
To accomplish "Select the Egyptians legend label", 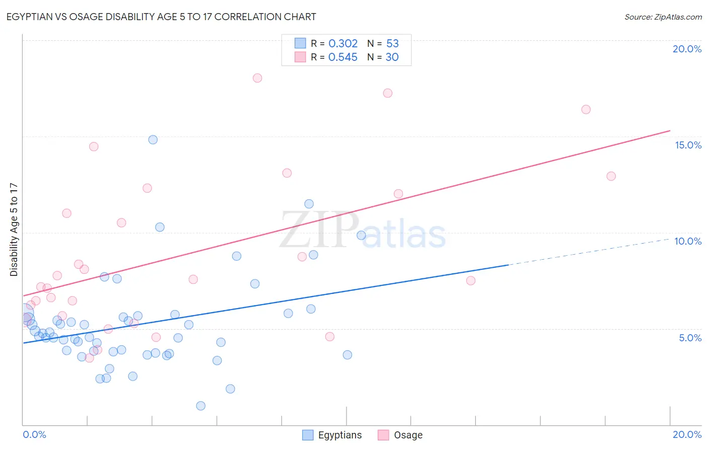I will click(x=340, y=435).
